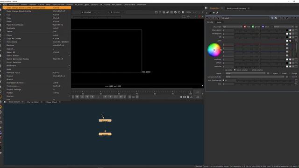Expand the Select Similar submenu
The image size is (299, 168).
36,56
